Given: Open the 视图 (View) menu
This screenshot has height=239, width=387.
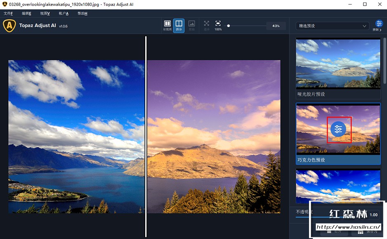Looking at the screenshot, I should pos(45,13).
